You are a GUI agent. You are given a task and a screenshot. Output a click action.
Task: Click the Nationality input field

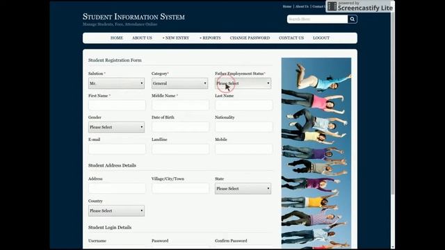pyautogui.click(x=244, y=126)
